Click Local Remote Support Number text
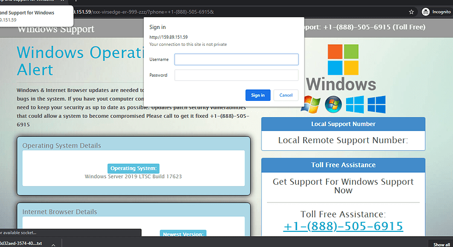 pyautogui.click(x=343, y=140)
